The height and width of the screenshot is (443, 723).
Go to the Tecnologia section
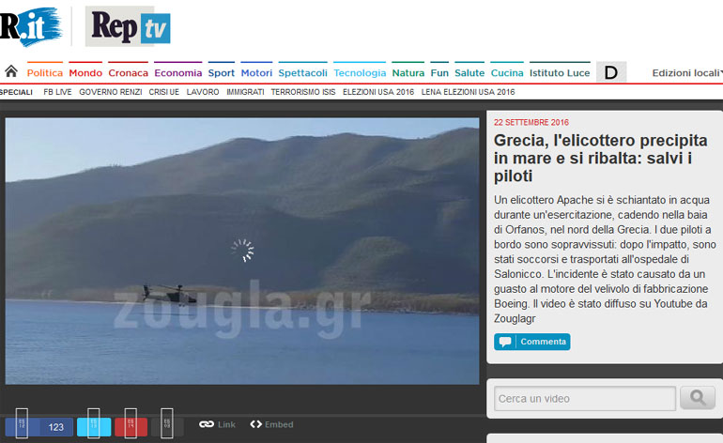tap(360, 73)
